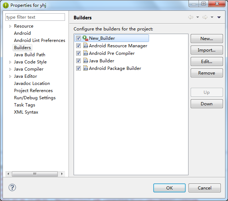228x201 pixels.
Task: Select Java Compiler entry
Action: [x=29, y=69]
